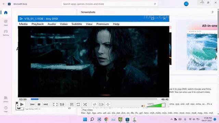The height and width of the screenshot is (123, 219).
Task: Go back in Microsoft Store
Action: point(4,4)
